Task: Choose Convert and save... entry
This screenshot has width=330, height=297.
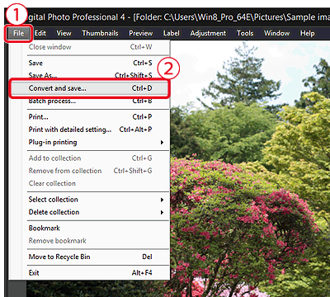Action: coord(89,88)
